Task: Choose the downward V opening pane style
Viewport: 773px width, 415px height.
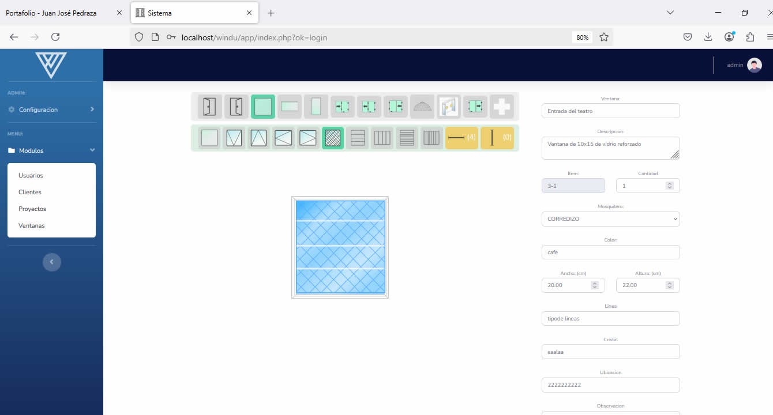Action: [234, 138]
